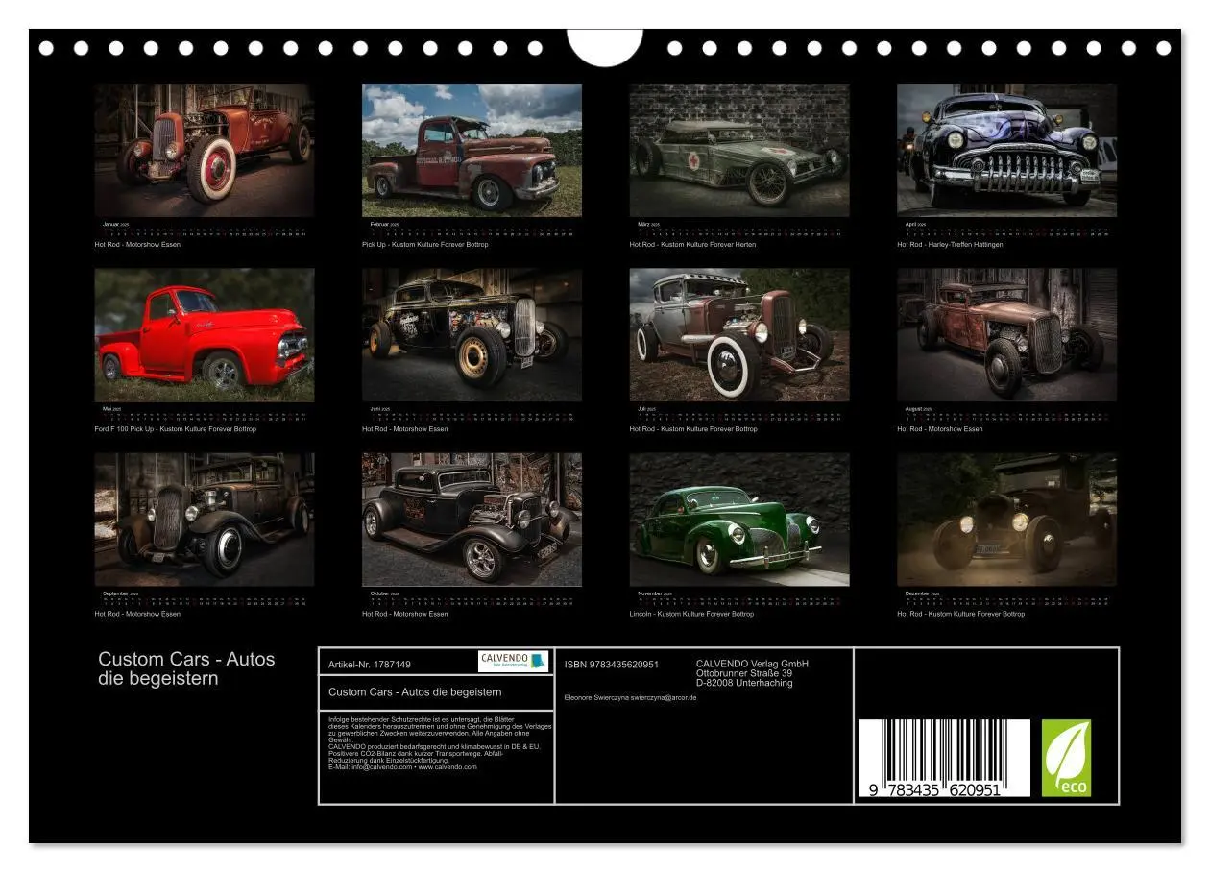Click the December 'Hot Rod - Kustom Kulture Forever Bottrop' caption
The height and width of the screenshot is (872, 1210).
pos(960,614)
